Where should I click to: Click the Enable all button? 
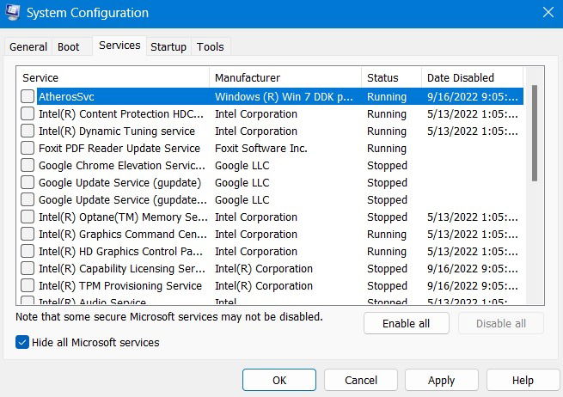coord(406,323)
